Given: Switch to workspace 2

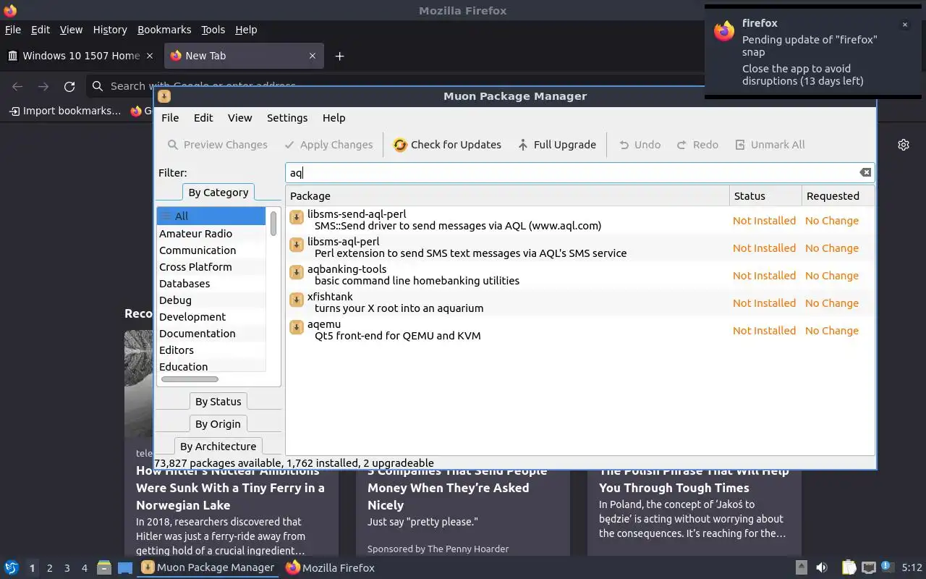Looking at the screenshot, I should [x=49, y=568].
